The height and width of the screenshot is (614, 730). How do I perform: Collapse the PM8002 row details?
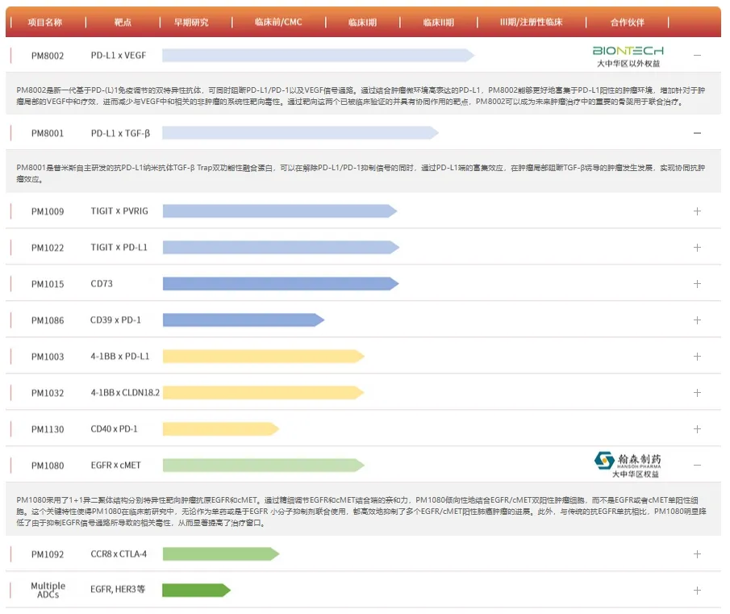pos(697,56)
